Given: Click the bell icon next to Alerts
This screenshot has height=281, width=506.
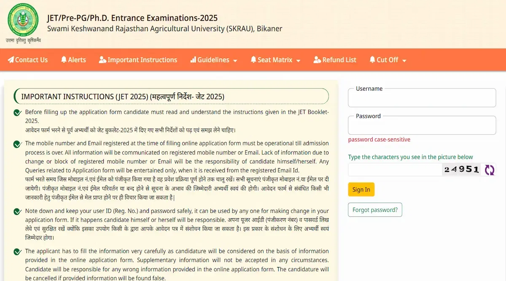Looking at the screenshot, I should click(64, 60).
